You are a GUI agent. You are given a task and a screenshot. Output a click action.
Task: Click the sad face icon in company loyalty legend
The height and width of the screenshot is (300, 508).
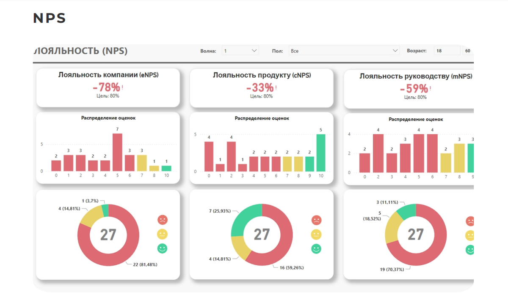(x=163, y=220)
